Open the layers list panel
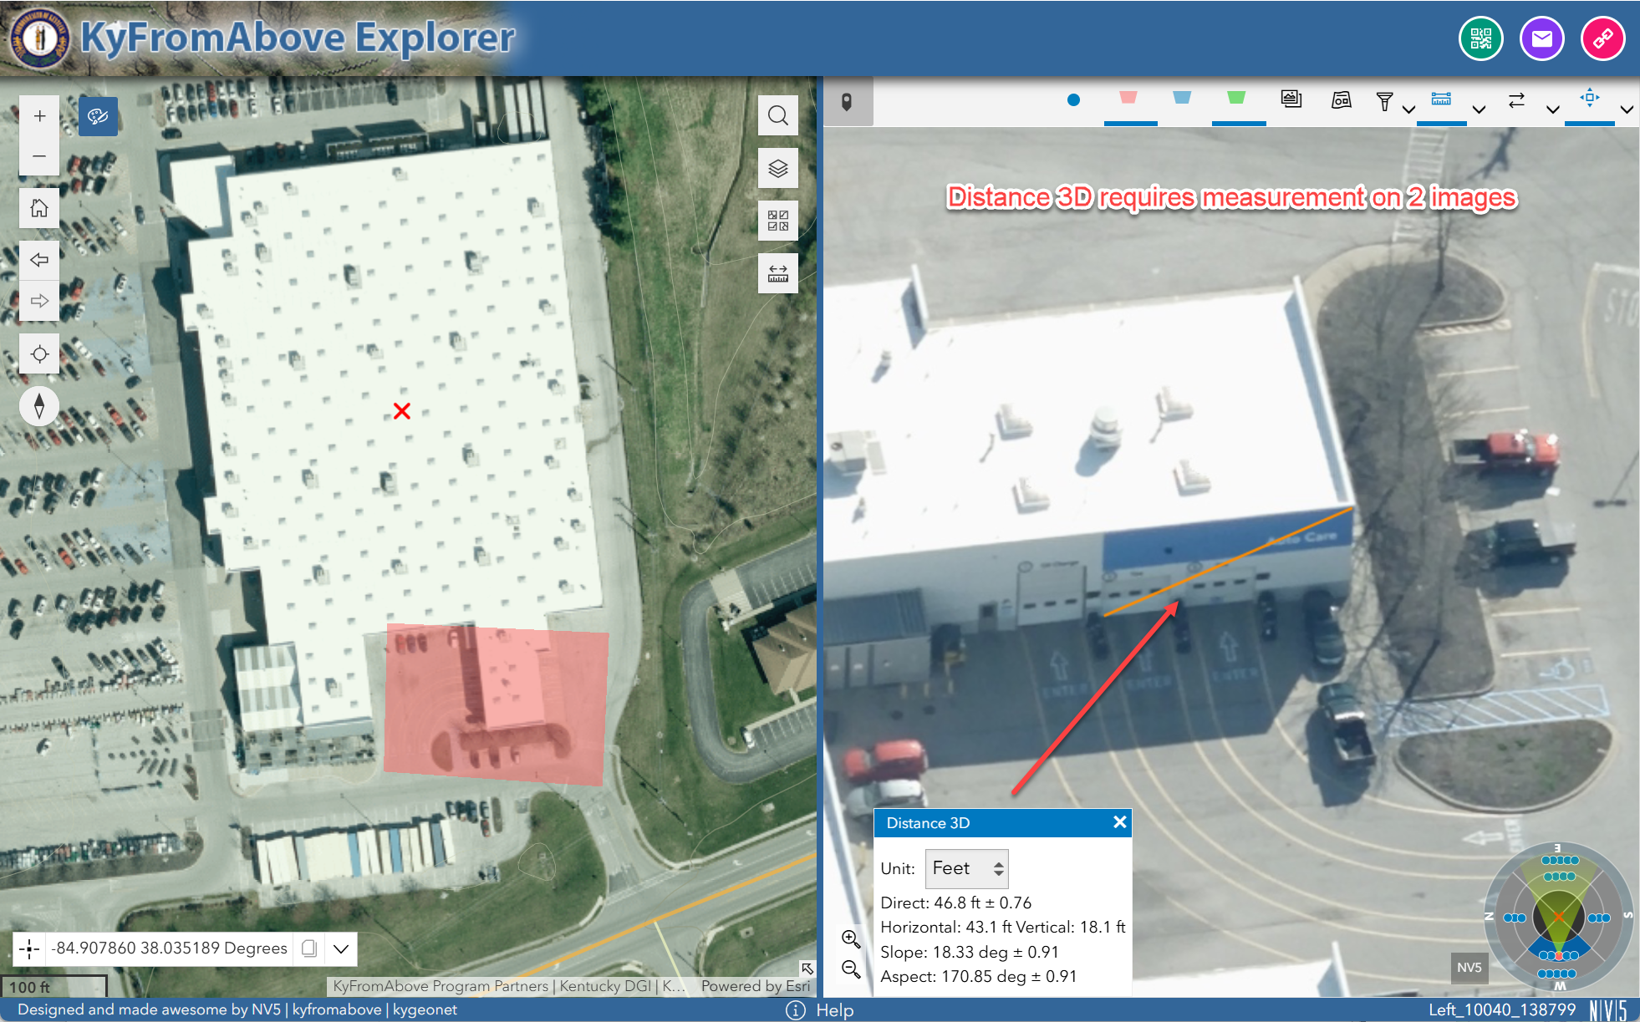Viewport: 1640px width, 1022px height. 777,169
